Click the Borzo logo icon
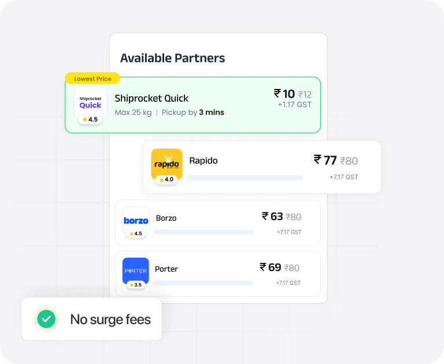 click(x=136, y=221)
